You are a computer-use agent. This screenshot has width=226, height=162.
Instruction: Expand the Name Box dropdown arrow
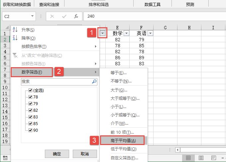(x=32, y=16)
